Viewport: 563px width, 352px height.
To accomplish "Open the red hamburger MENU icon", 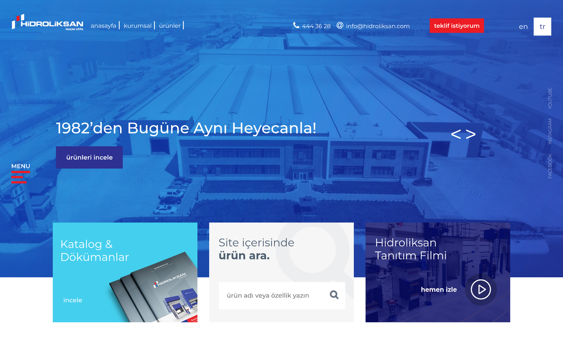I will (x=19, y=177).
